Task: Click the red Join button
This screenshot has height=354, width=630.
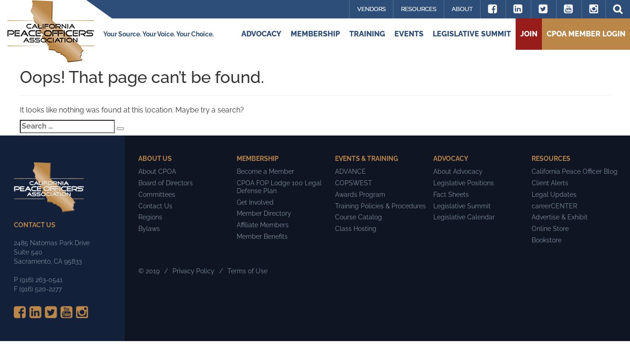Action: 529,34
